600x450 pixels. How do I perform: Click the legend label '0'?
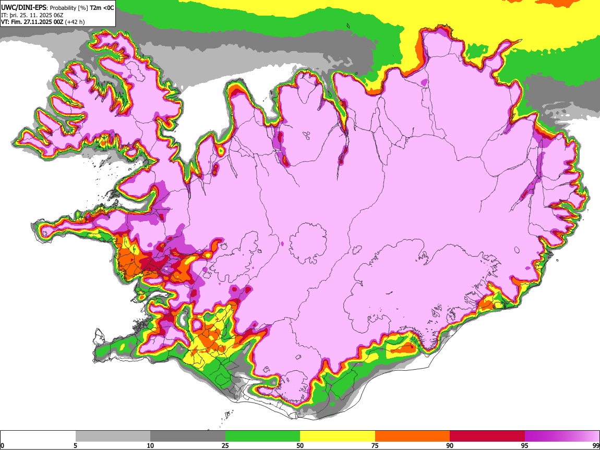click(2, 445)
